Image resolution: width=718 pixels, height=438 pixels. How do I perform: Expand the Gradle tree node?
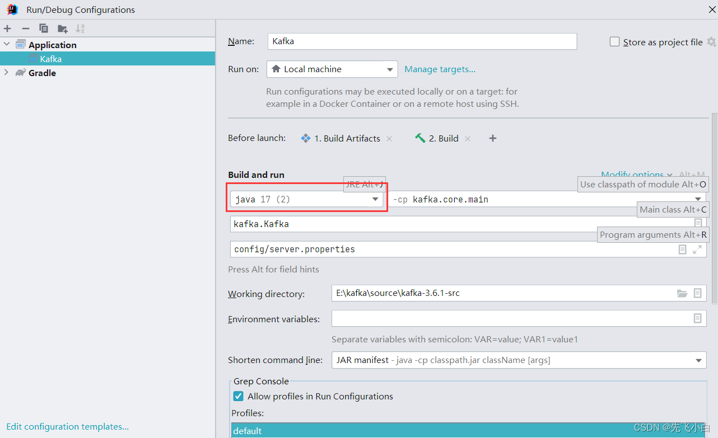(x=7, y=72)
